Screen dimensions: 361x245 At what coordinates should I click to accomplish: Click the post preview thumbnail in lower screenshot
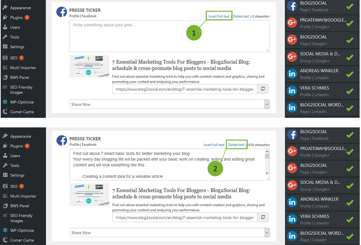pyautogui.click(x=89, y=195)
